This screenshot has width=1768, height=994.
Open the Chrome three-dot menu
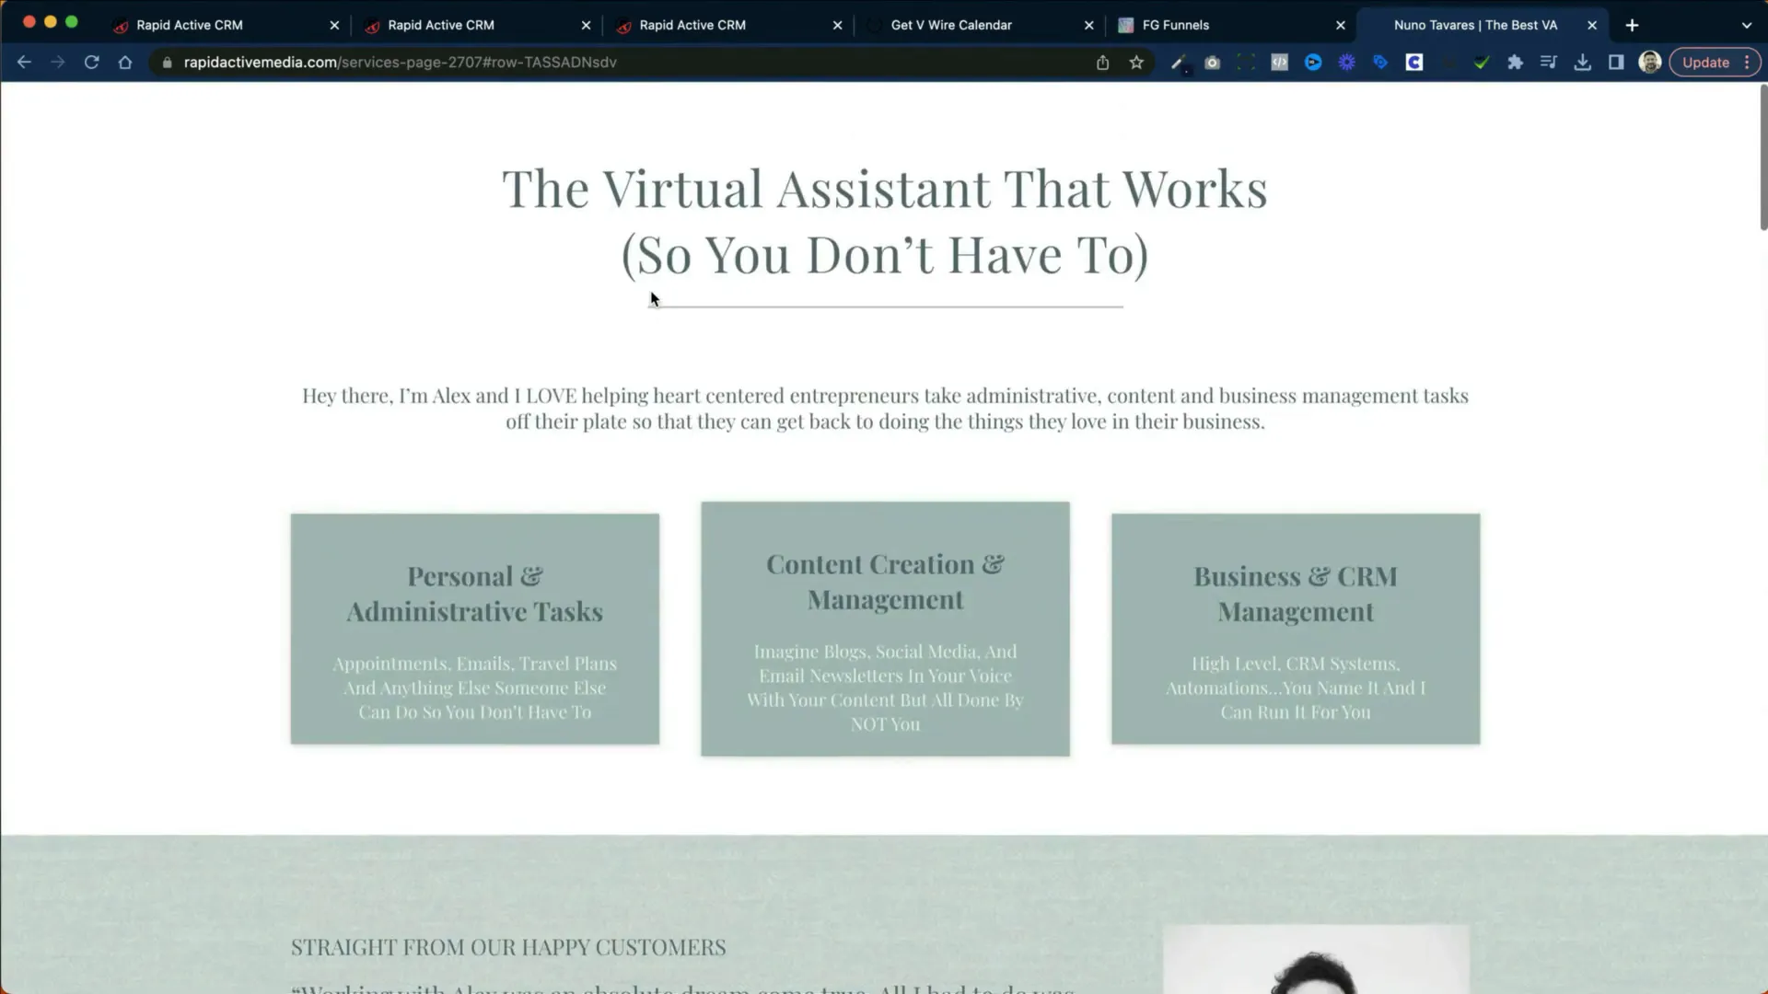(1747, 63)
